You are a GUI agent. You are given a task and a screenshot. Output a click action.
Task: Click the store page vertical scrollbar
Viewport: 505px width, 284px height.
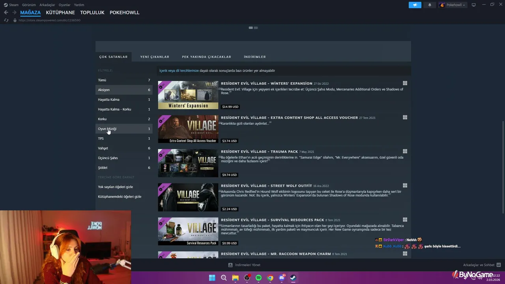tap(503, 168)
